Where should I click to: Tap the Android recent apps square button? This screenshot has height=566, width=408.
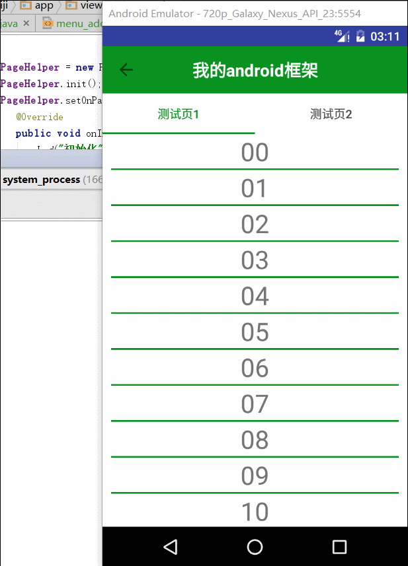(339, 546)
